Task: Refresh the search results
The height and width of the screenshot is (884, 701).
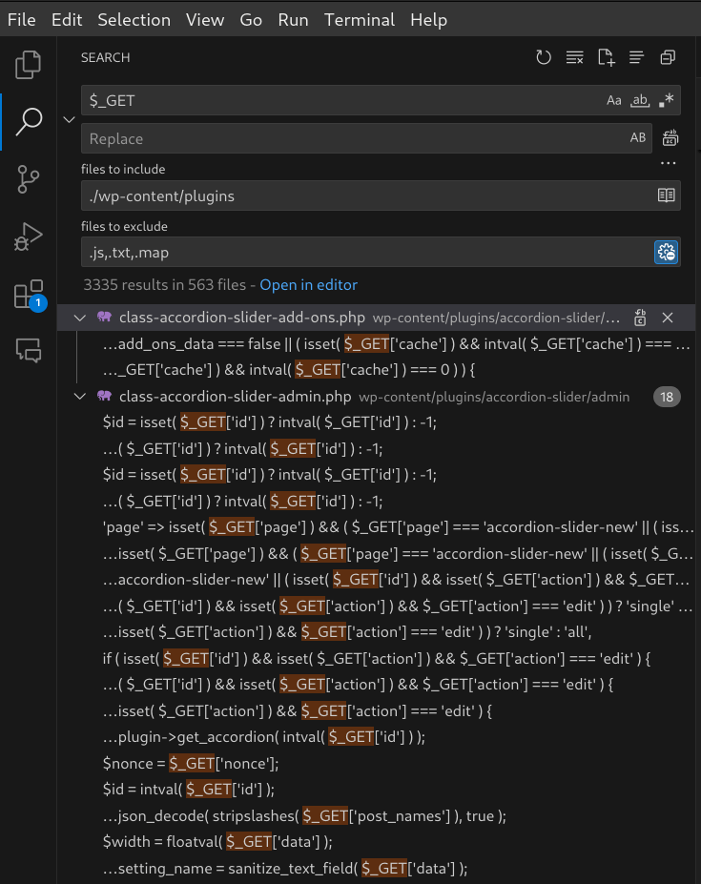Action: click(x=544, y=58)
